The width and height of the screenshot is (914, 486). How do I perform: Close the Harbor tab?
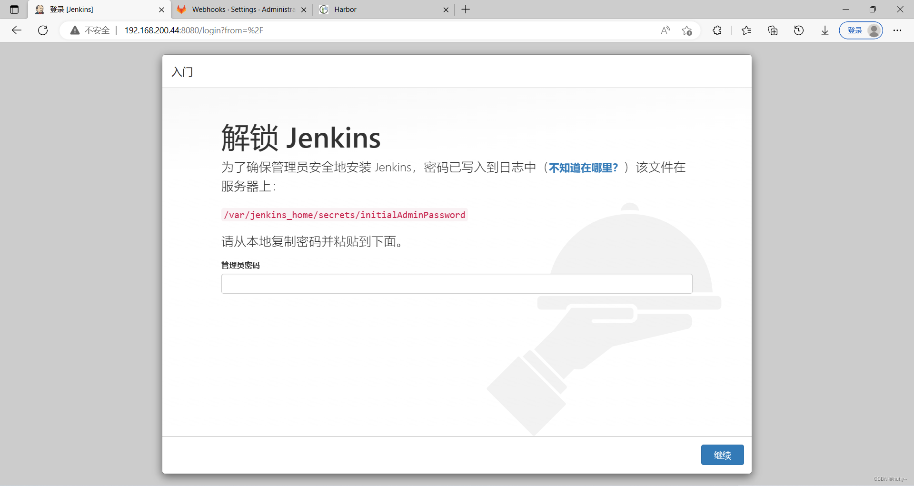(446, 10)
